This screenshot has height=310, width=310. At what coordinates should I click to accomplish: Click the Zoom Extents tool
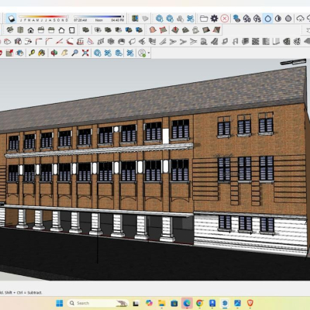tap(85, 53)
